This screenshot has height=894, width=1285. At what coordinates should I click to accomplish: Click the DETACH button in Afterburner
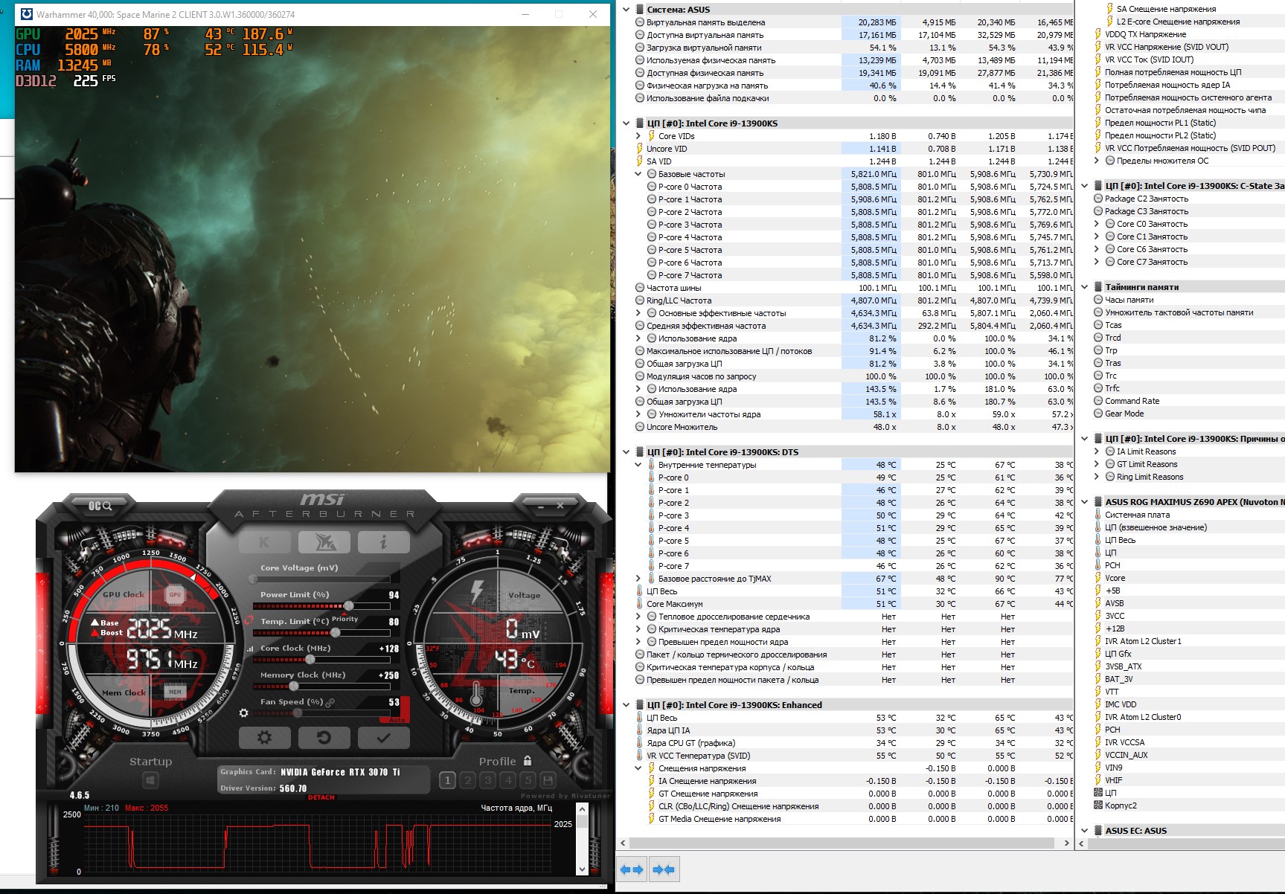click(321, 797)
